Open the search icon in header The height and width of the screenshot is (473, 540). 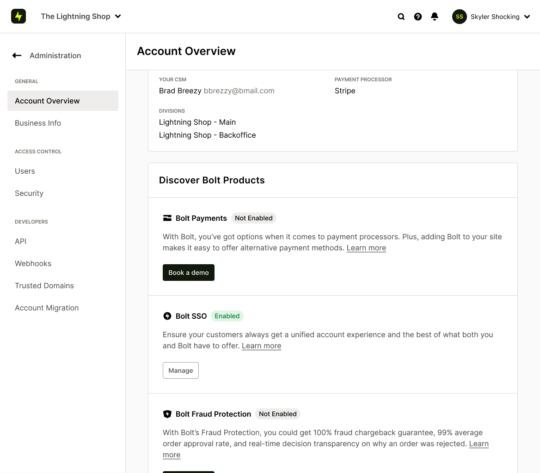401,17
